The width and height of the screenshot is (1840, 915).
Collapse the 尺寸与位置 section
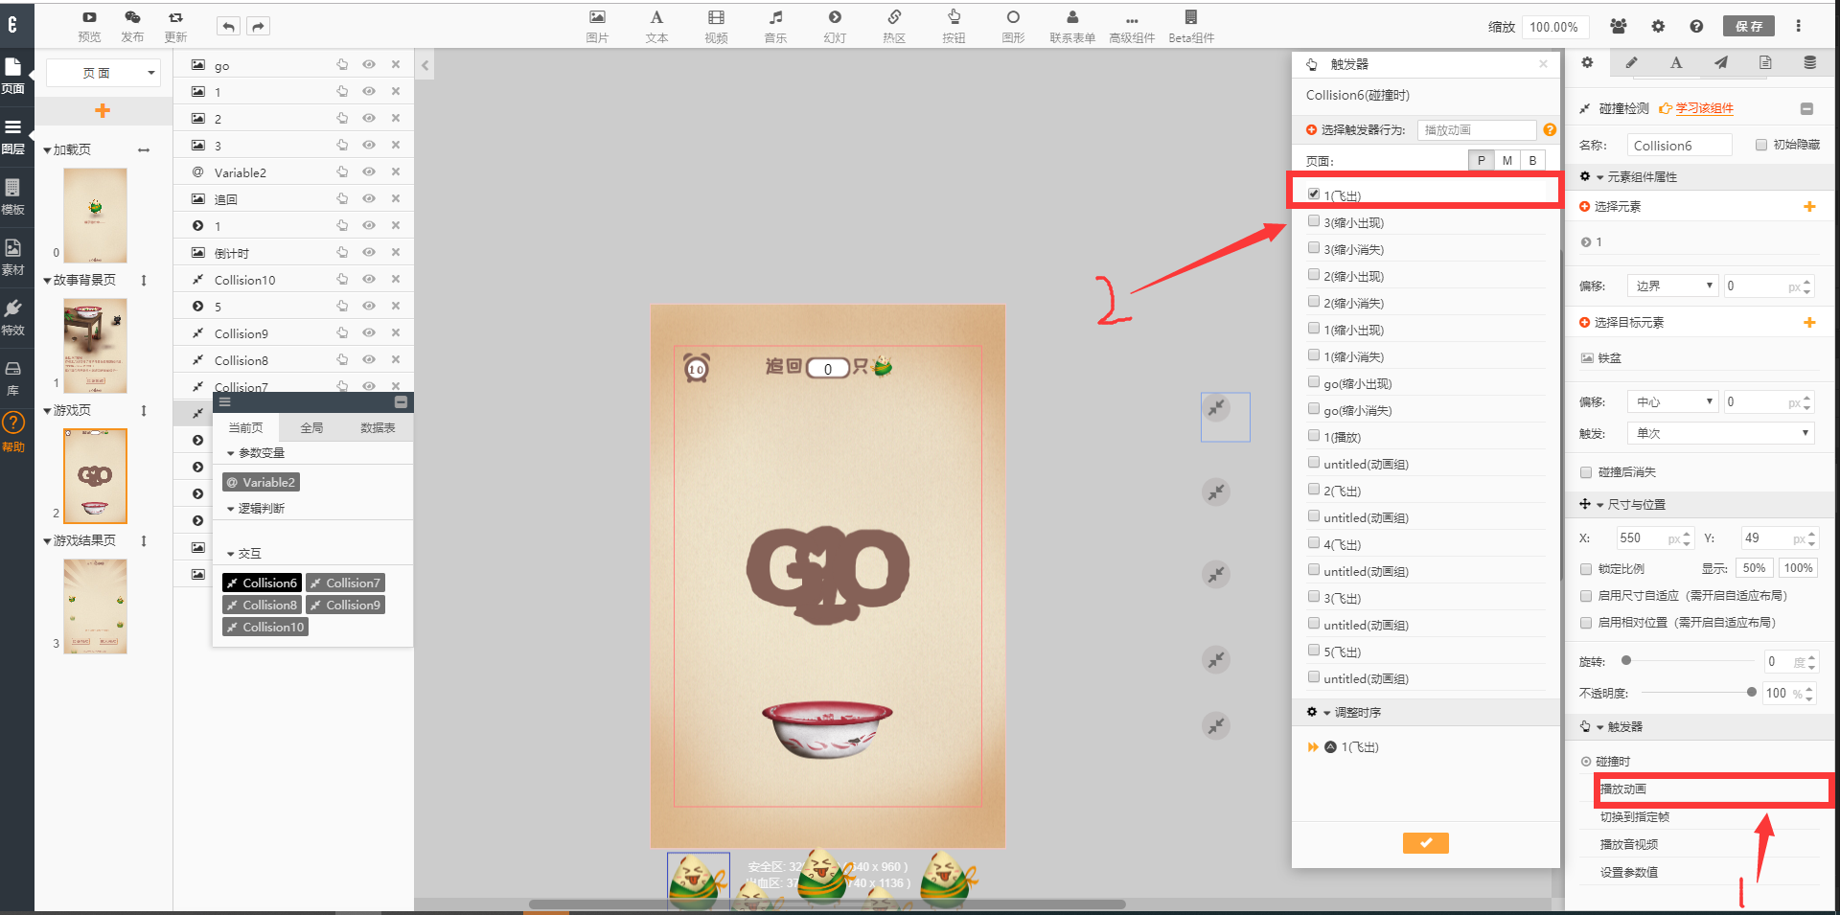pyautogui.click(x=1599, y=505)
